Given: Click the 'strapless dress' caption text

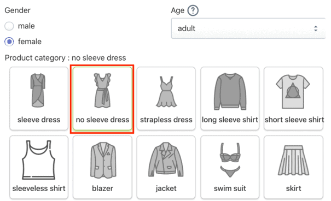Looking at the screenshot, I should click(166, 120).
